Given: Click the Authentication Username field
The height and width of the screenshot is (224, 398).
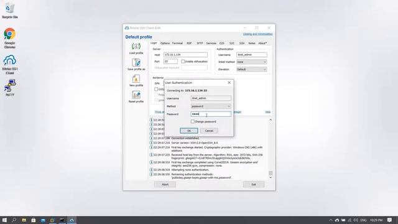Looking at the screenshot, I should (x=251, y=55).
